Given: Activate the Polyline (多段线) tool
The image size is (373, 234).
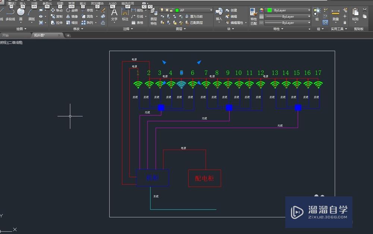Looking at the screenshot, I should pyautogui.click(x=10, y=15).
